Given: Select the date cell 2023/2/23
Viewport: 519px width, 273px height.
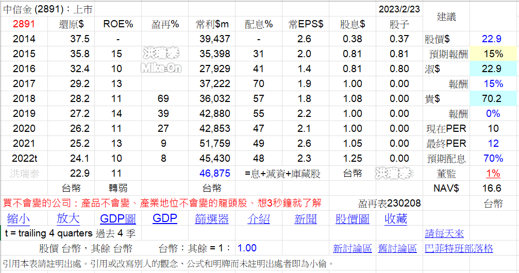Looking at the screenshot, I should click(399, 9).
